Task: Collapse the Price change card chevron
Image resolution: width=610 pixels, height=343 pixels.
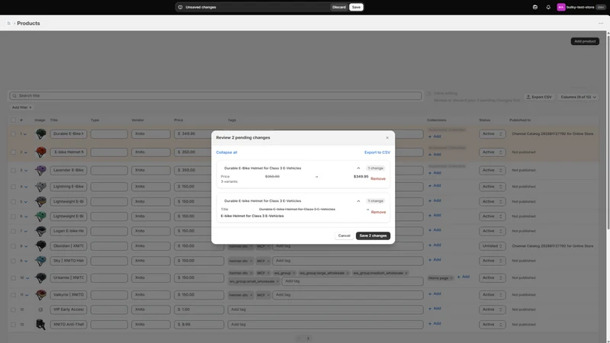Action: pos(358,168)
